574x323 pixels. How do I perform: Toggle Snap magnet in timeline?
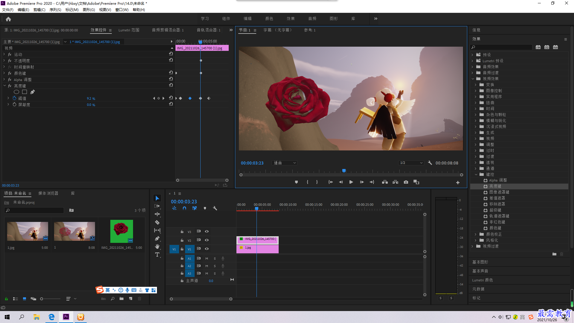tap(184, 208)
